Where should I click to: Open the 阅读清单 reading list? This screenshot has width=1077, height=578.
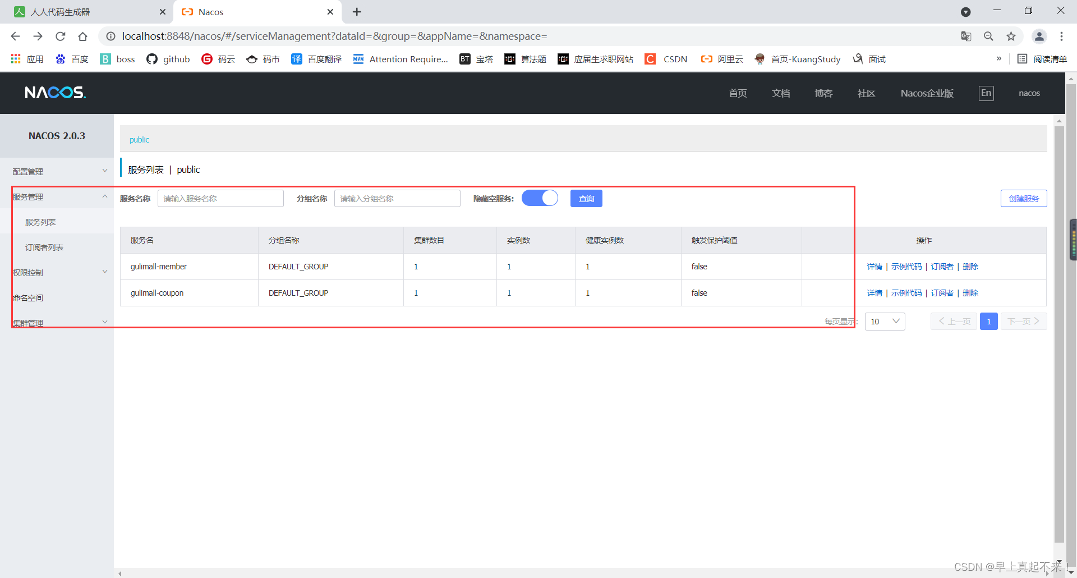coord(1042,59)
